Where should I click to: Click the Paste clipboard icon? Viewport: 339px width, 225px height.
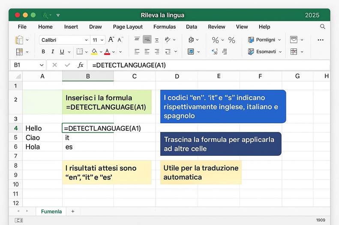coord(19,40)
